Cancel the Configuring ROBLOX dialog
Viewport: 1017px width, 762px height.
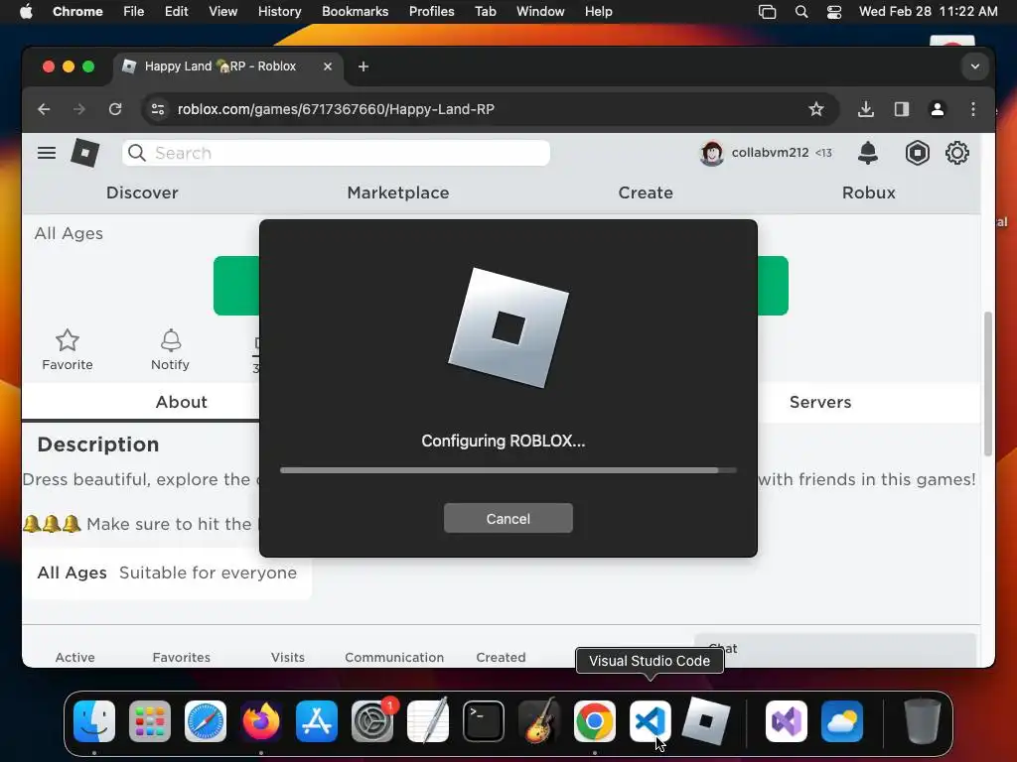click(508, 518)
